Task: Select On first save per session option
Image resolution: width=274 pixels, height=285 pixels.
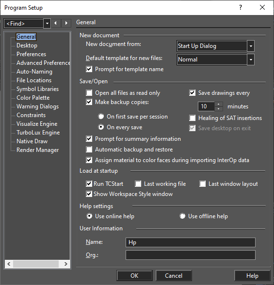Action: tap(101, 116)
